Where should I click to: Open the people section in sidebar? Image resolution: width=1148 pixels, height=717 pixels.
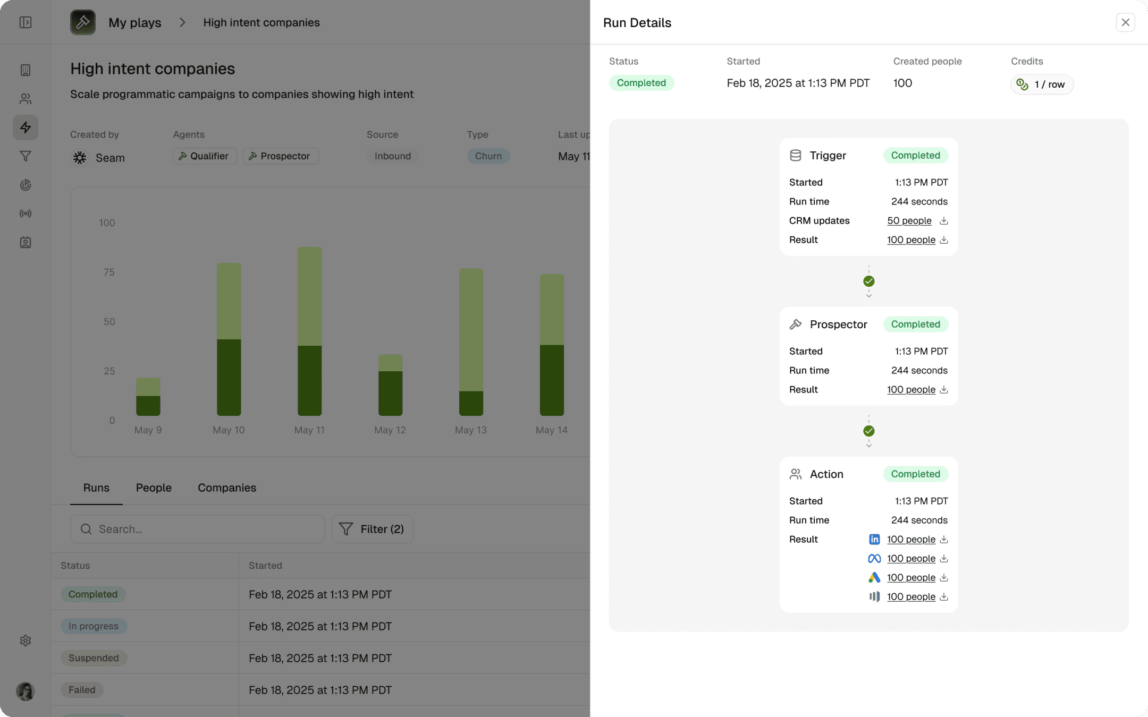coord(26,99)
